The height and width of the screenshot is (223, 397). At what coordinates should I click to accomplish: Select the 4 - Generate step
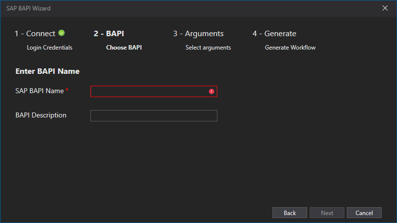tap(274, 34)
